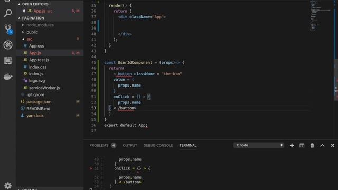This screenshot has height=190, width=338.
Task: Open the Search view in activity bar
Action: pyautogui.click(x=8, y=13)
